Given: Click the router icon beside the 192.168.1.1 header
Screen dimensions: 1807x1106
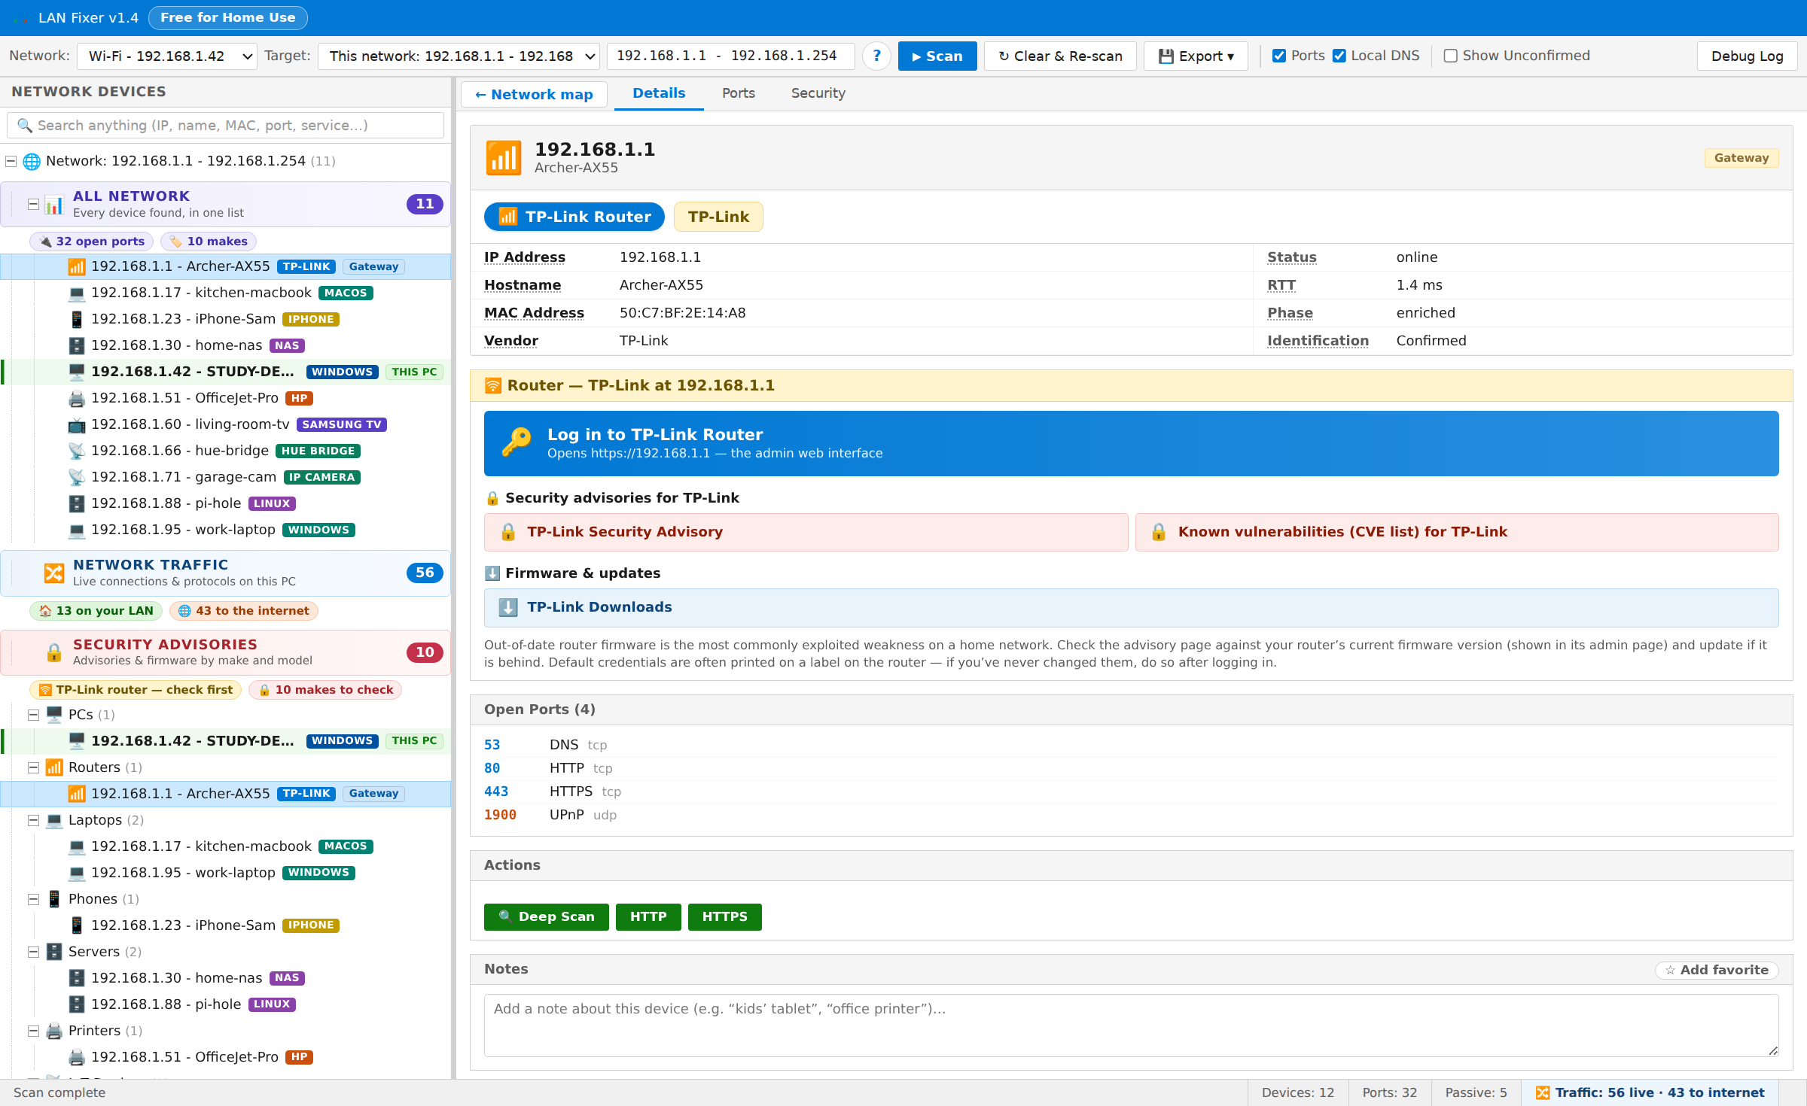Looking at the screenshot, I should point(504,157).
